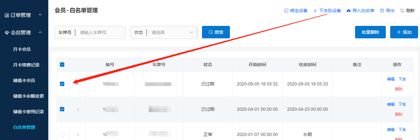Toggle the select-all checkbox in table header

tap(62, 65)
